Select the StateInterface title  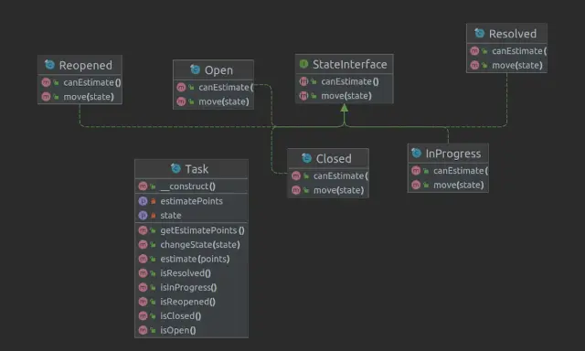click(x=349, y=64)
